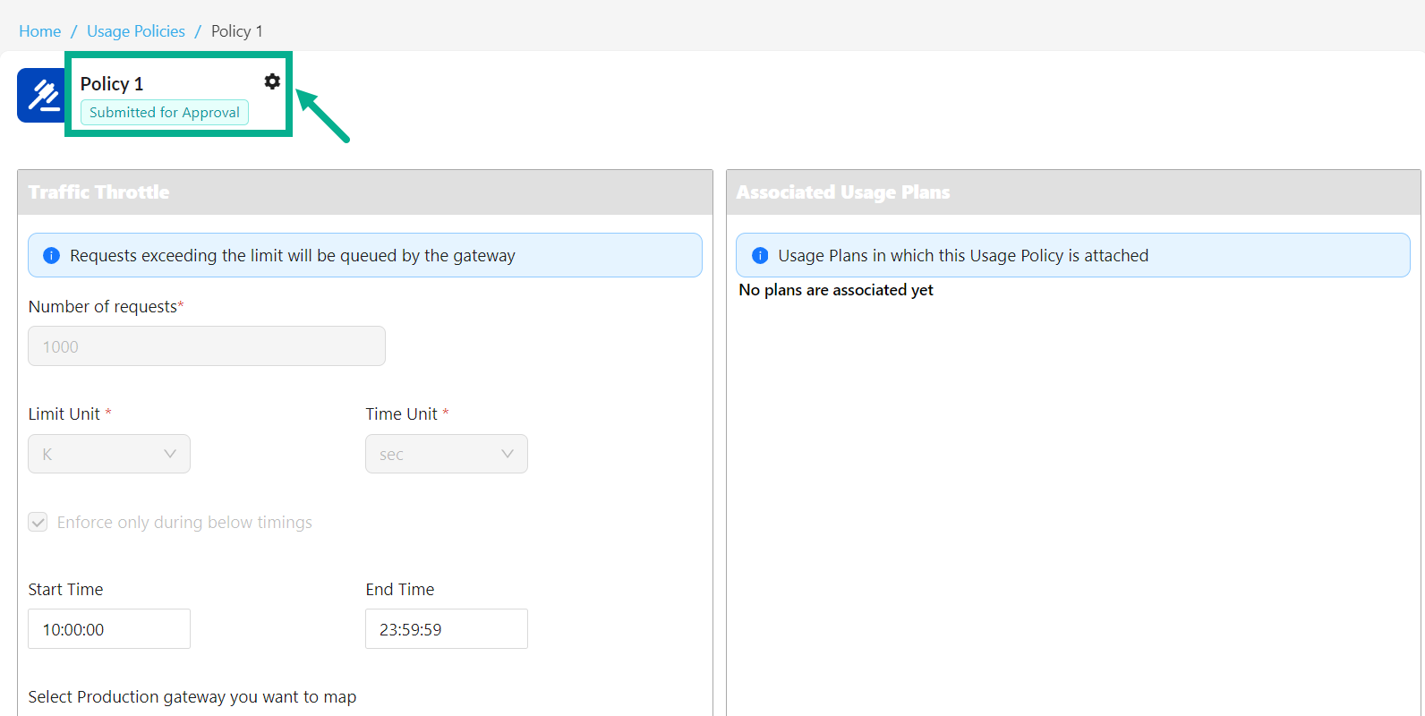Focus the Number of requests field
This screenshot has height=716, width=1425.
pyautogui.click(x=207, y=346)
